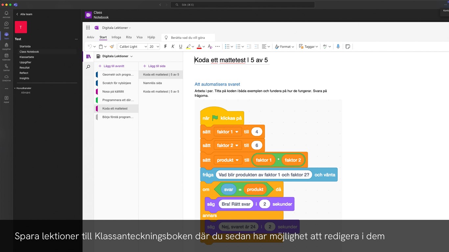
Task: Expand the font name Calibri Light dropdown
Action: (146, 47)
